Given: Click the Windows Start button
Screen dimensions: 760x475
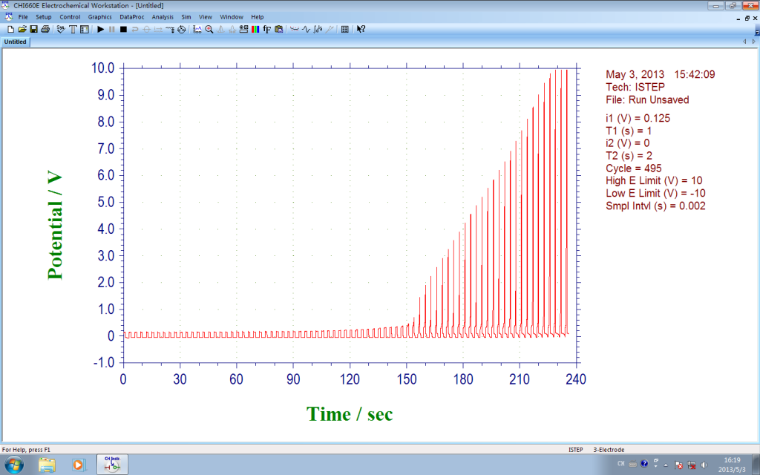Looking at the screenshot, I should click(x=14, y=465).
